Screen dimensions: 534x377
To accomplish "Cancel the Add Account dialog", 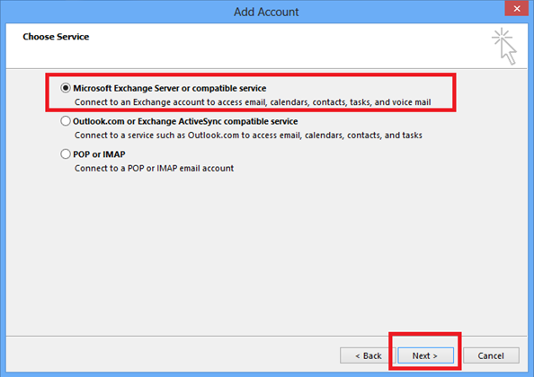I will (x=491, y=355).
